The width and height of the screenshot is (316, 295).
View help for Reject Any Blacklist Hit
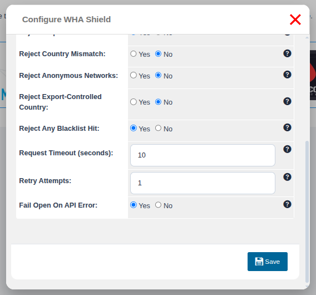pyautogui.click(x=287, y=127)
